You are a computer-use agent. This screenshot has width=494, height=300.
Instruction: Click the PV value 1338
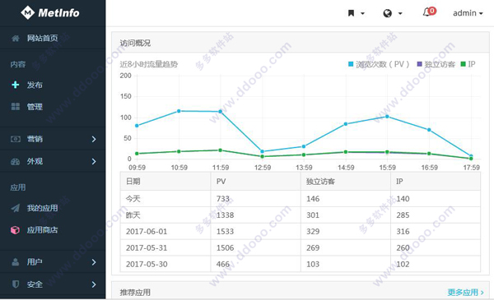coord(225,215)
